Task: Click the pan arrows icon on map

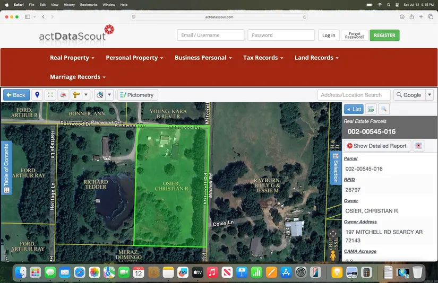Action: [333, 234]
